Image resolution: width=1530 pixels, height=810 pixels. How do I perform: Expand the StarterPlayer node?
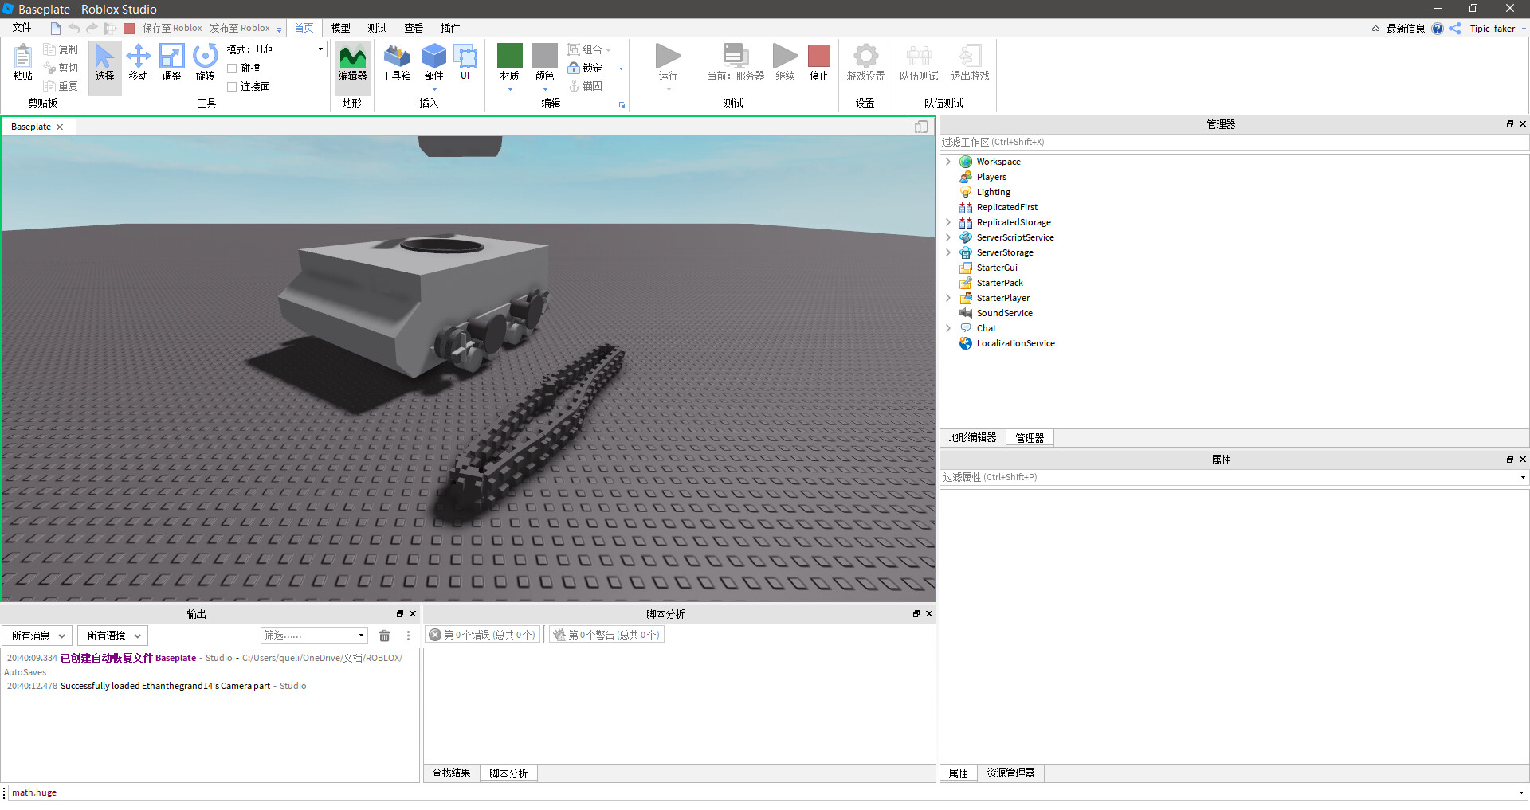tap(948, 298)
